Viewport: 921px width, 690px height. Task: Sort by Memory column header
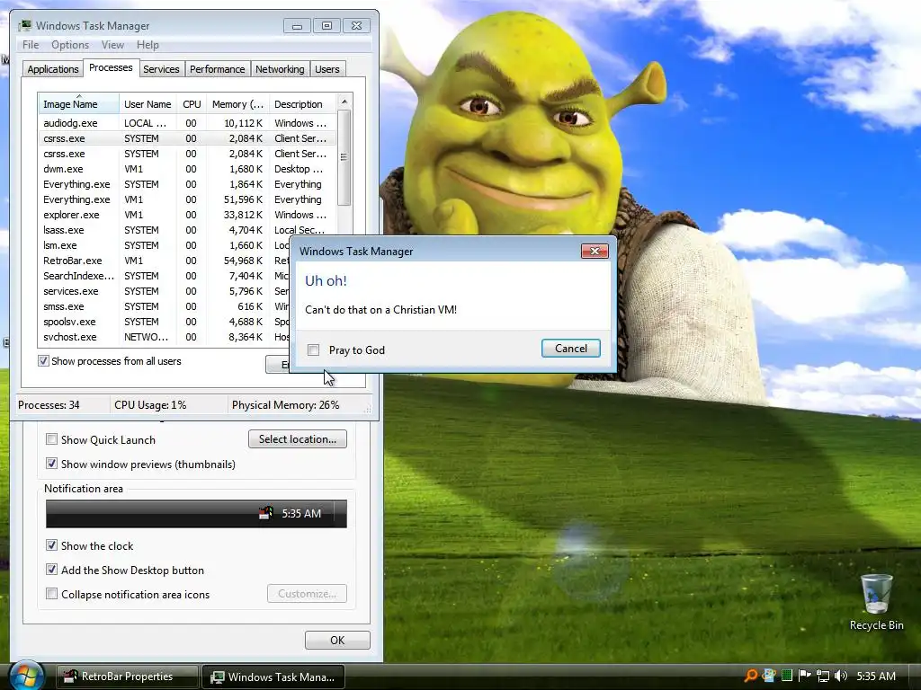(x=237, y=104)
